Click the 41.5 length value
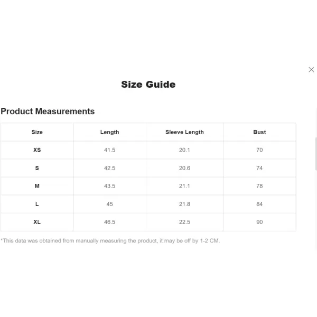This screenshot has width=317, height=317. click(x=109, y=150)
